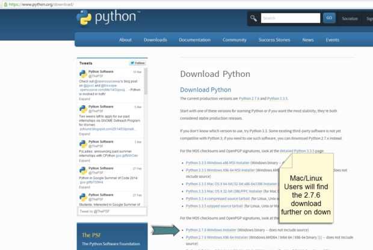This screenshot has width=373, height=250.
Task: Click the Tweet to @ThePSF input box
Action: tap(112, 212)
